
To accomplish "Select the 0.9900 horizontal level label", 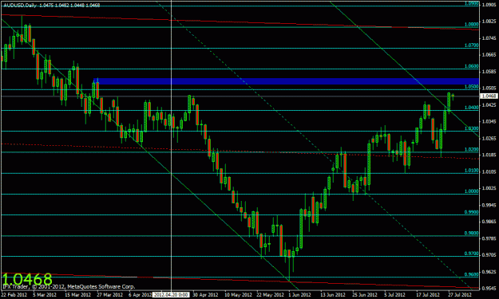I will pyautogui.click(x=471, y=212).
